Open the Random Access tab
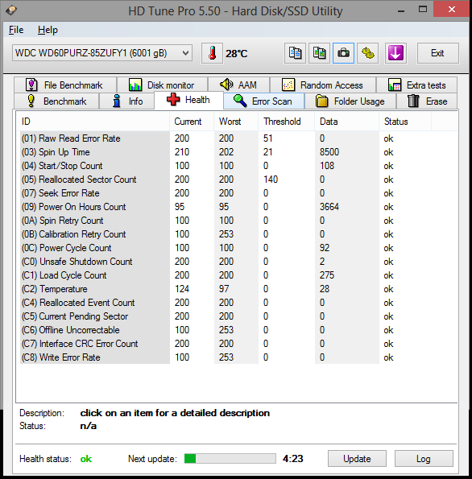This screenshot has height=479, width=472. (x=323, y=85)
